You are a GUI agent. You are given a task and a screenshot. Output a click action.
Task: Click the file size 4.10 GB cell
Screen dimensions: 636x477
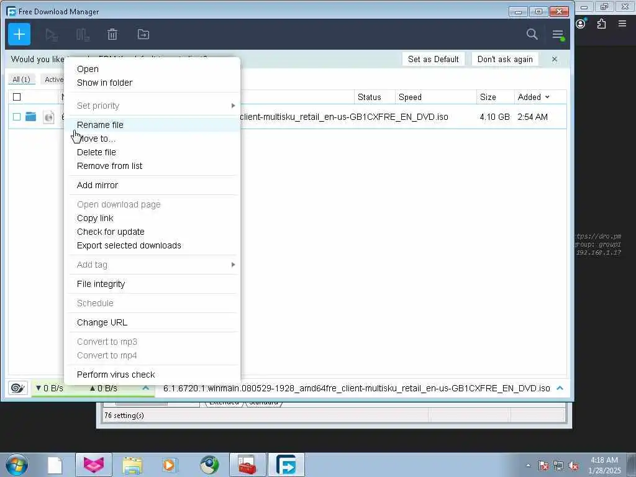[494, 117]
